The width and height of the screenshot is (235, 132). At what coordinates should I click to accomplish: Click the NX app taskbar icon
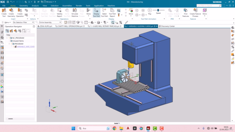click(148, 128)
